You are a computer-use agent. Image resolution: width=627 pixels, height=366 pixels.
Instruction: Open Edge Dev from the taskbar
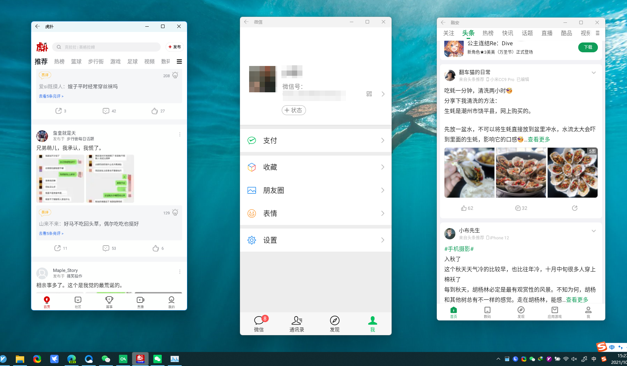click(72, 359)
